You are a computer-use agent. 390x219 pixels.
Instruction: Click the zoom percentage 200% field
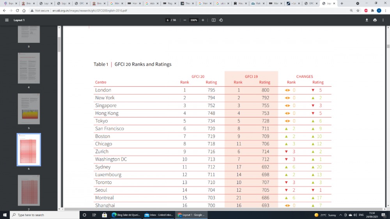pos(193,20)
